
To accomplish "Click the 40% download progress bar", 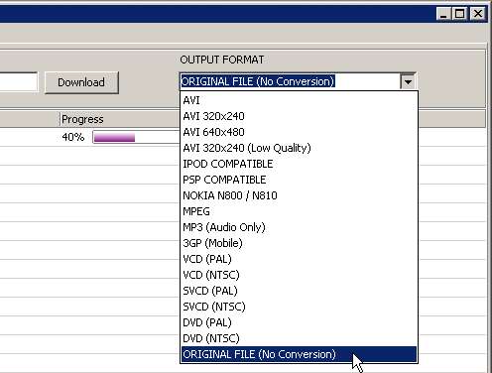I will (x=136, y=137).
